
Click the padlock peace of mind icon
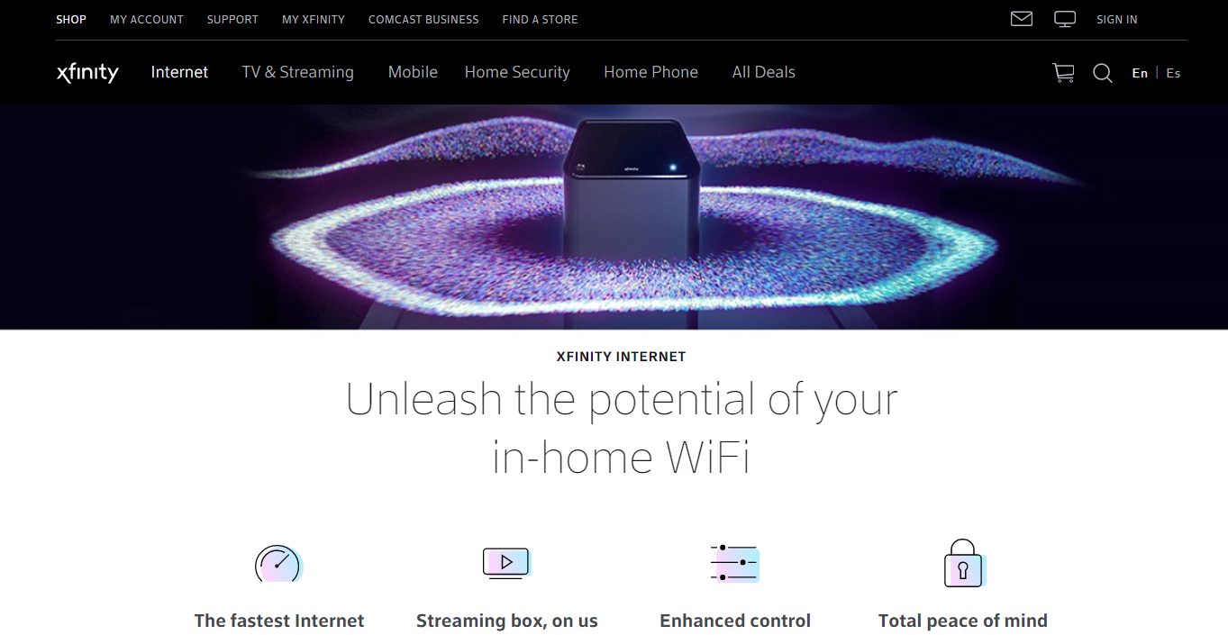point(963,563)
